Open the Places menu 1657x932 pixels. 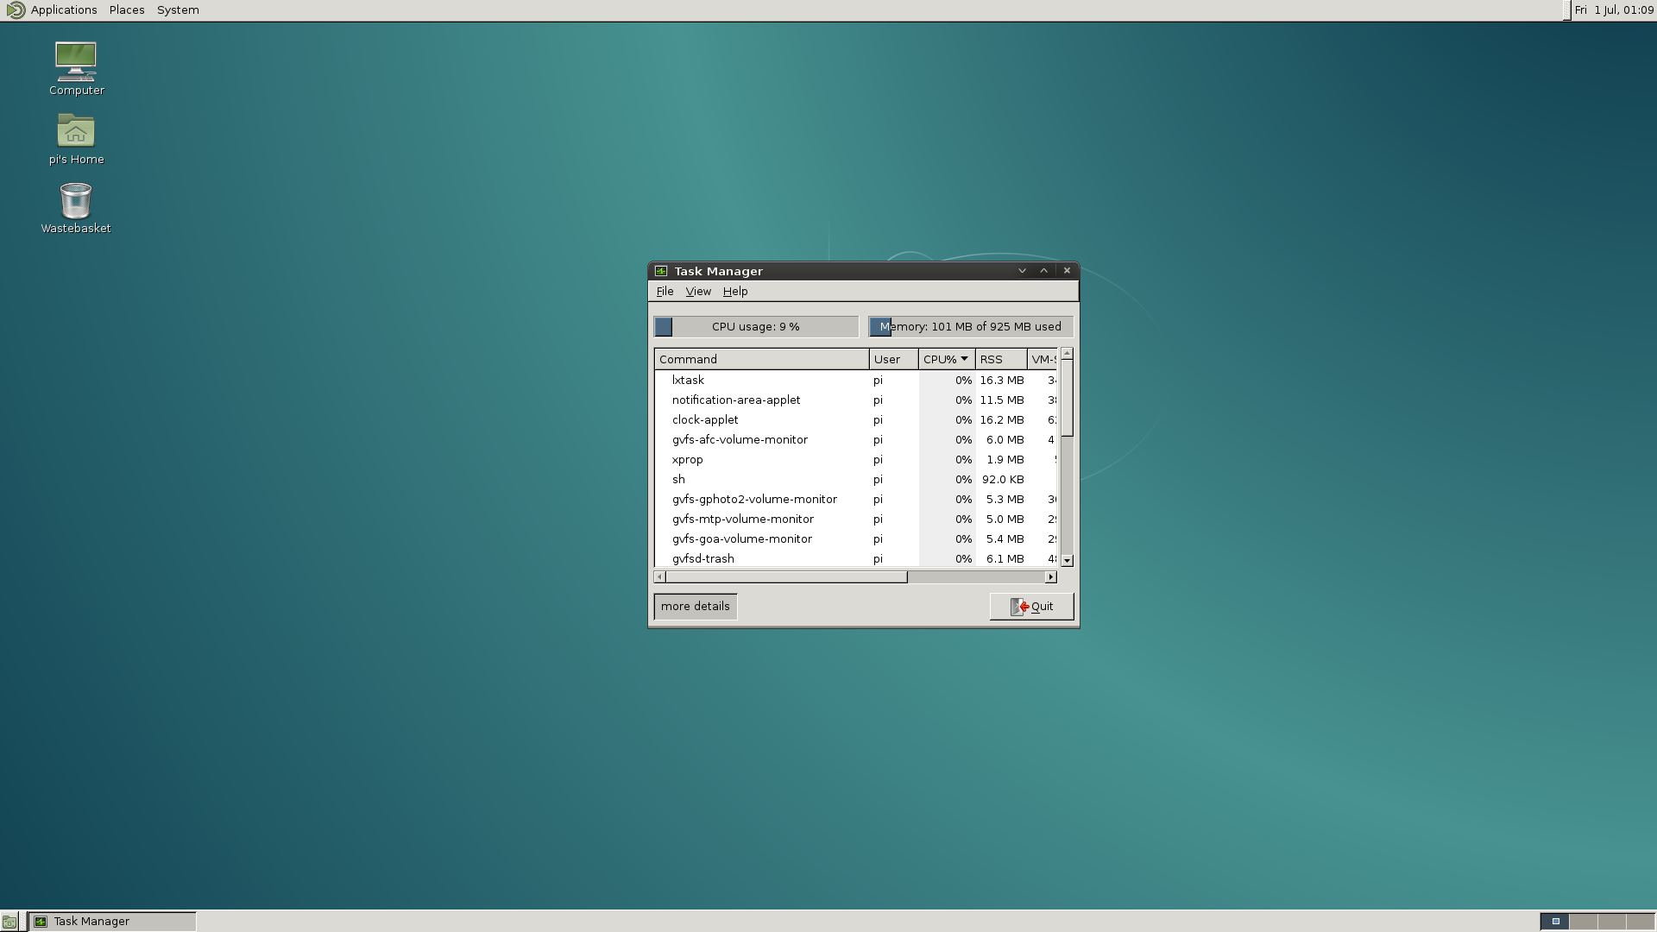(x=127, y=10)
